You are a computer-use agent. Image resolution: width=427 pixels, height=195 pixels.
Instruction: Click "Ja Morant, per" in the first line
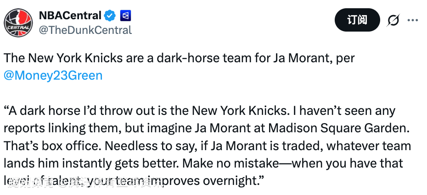tap(314, 59)
